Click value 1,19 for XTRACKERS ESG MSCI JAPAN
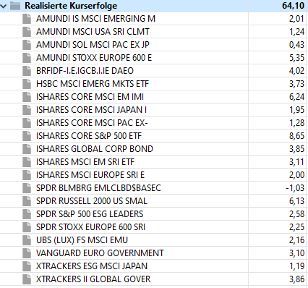308x288 pixels. tap(296, 266)
